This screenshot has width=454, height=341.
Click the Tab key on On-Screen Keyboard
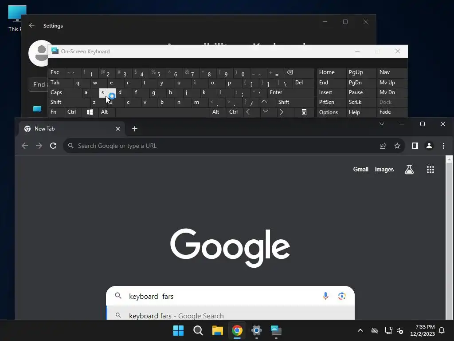(60, 83)
